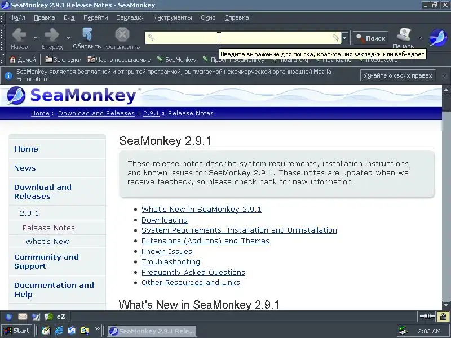The width and height of the screenshot is (451, 338).
Task: Open the Печать button dropdown arrow
Action: point(420,38)
